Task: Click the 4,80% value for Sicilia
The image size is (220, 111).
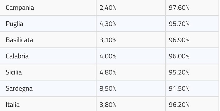Action: [x=108, y=72]
